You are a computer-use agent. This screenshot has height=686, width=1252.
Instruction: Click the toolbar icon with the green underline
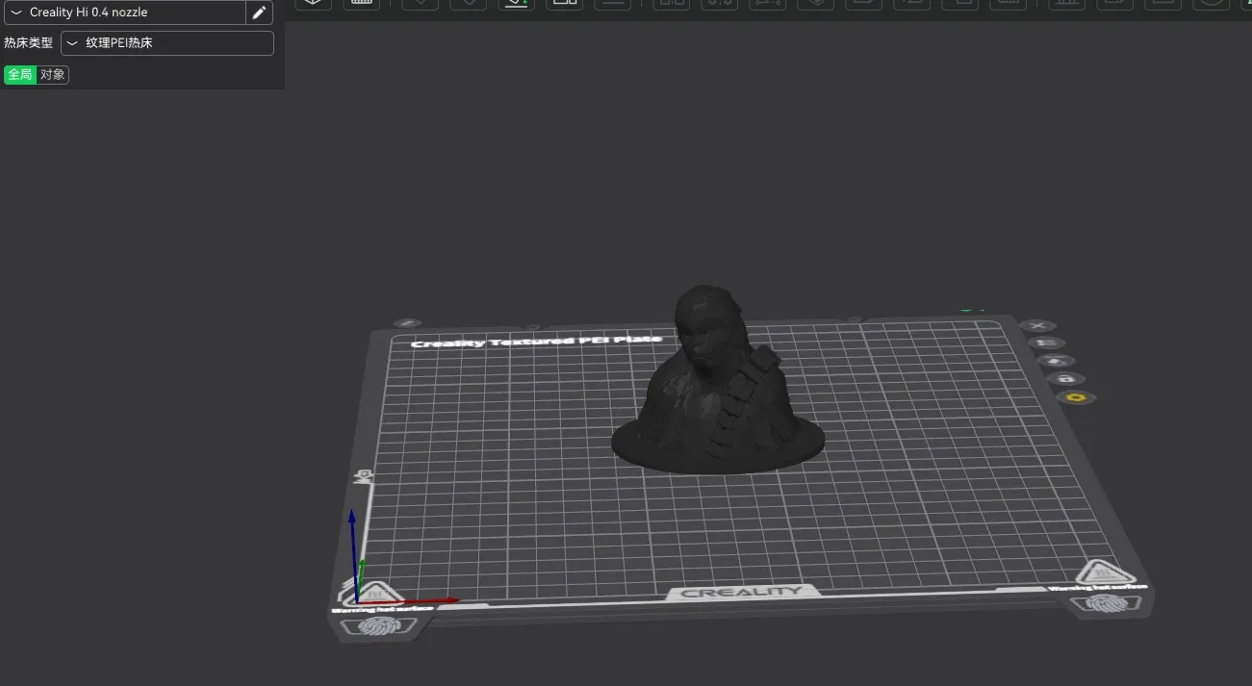[x=516, y=3]
